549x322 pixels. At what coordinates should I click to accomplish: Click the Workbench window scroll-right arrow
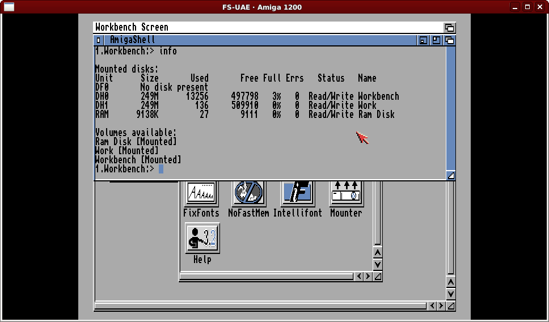pos(441,306)
